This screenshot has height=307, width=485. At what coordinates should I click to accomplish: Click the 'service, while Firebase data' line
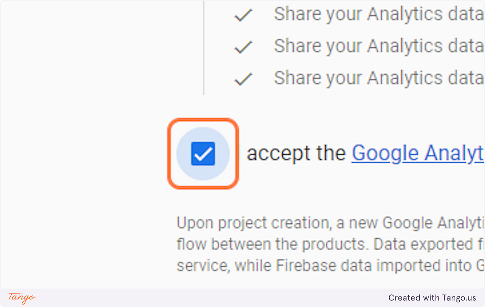[330, 266]
